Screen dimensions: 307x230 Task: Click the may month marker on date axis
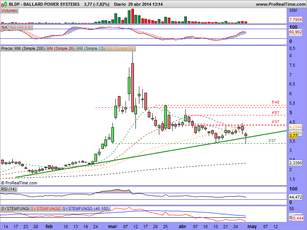point(252,227)
